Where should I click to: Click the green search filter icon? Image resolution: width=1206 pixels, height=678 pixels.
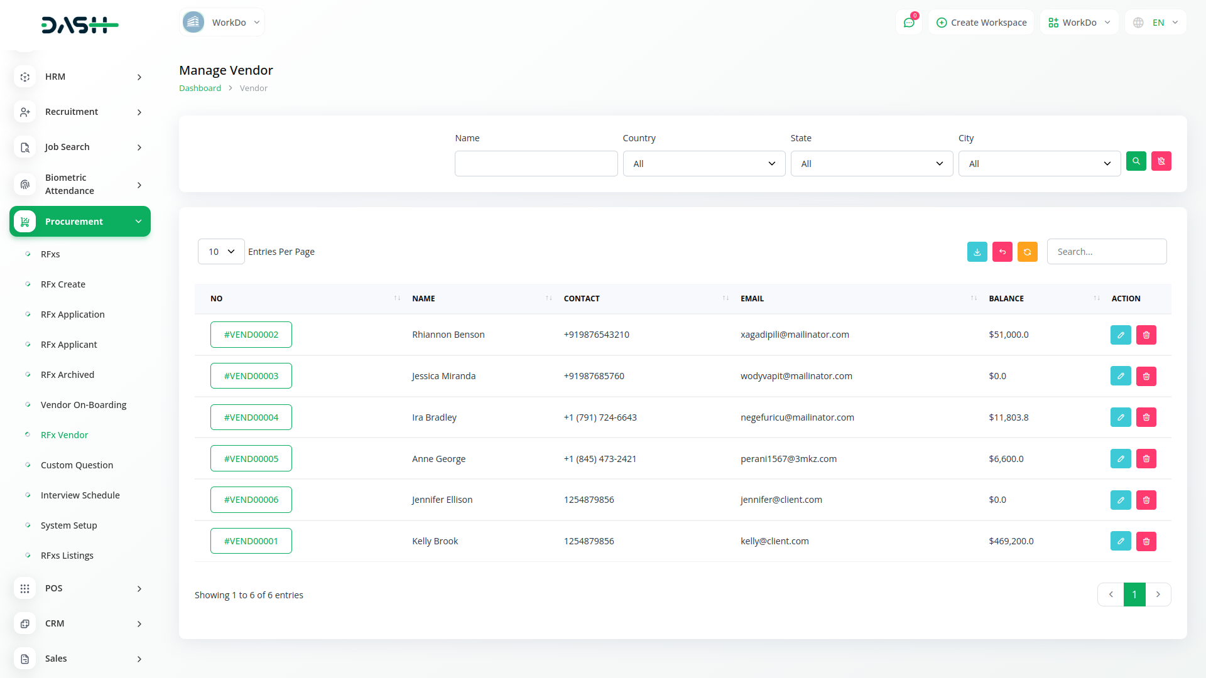coord(1136,161)
